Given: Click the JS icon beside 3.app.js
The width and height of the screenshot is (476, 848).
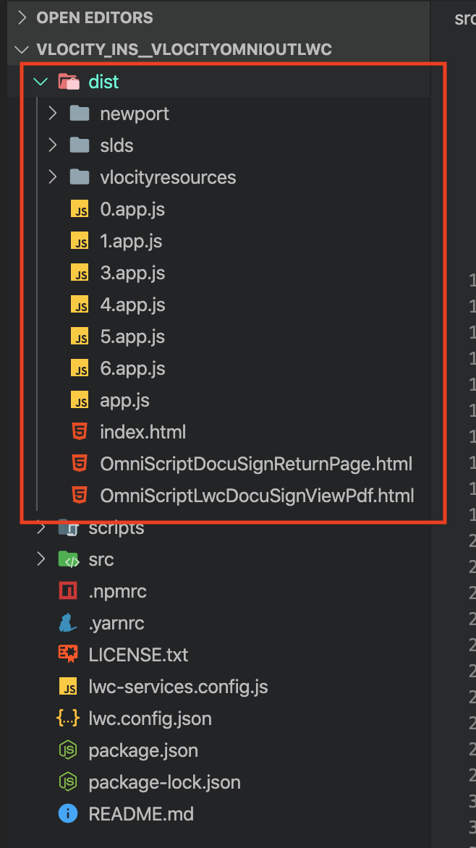Looking at the screenshot, I should click(80, 273).
